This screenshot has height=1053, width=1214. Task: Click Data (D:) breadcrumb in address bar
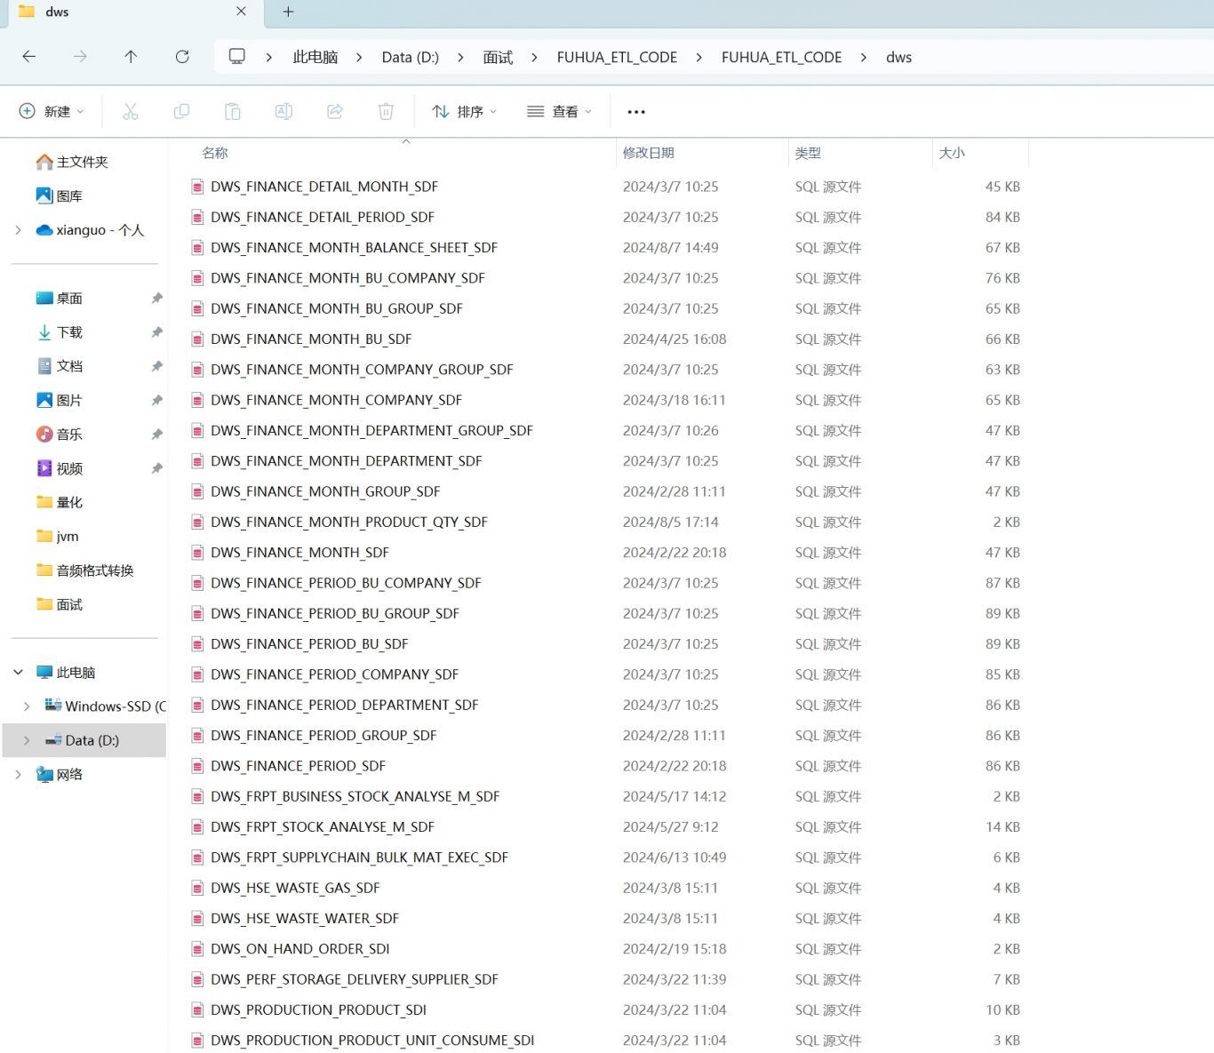pyautogui.click(x=411, y=57)
